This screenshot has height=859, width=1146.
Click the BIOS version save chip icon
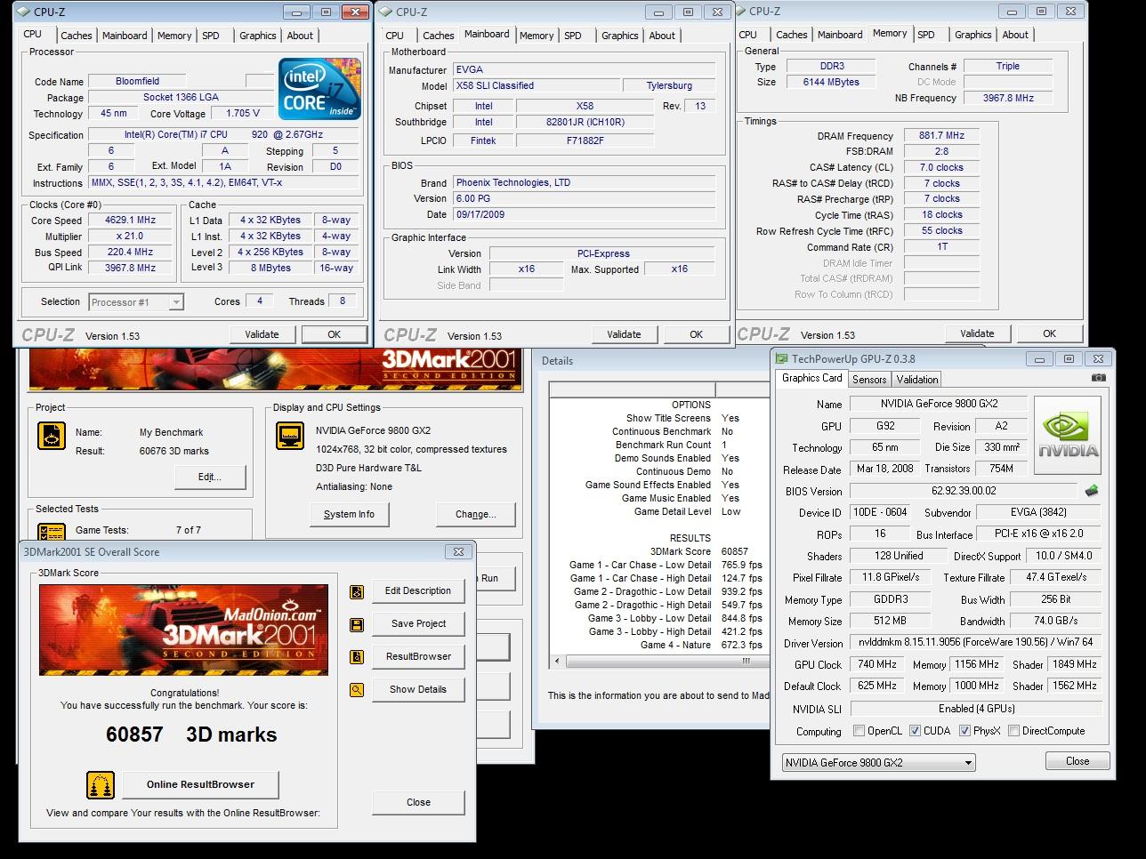coord(1091,491)
